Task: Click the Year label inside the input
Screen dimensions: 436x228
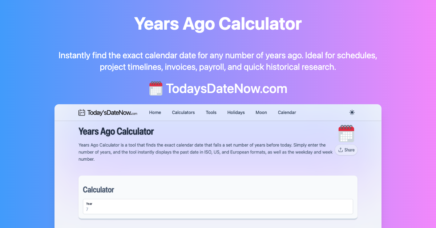Action: coord(89,204)
